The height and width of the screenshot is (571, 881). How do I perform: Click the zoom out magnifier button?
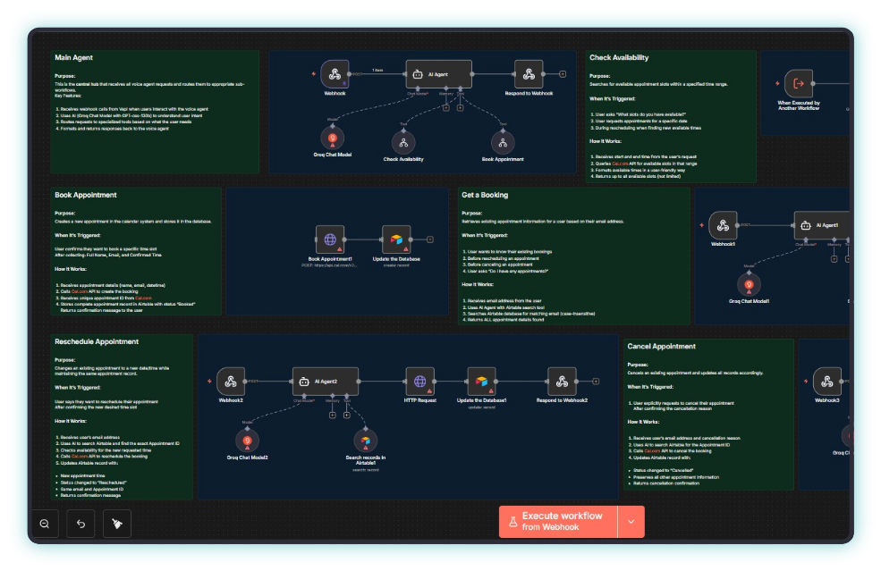click(44, 523)
